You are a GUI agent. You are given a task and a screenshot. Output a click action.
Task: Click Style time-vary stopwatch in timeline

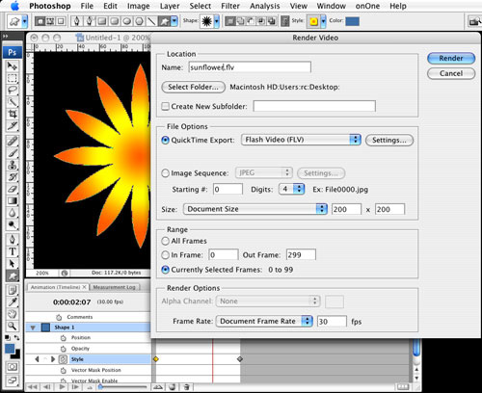pyautogui.click(x=63, y=359)
